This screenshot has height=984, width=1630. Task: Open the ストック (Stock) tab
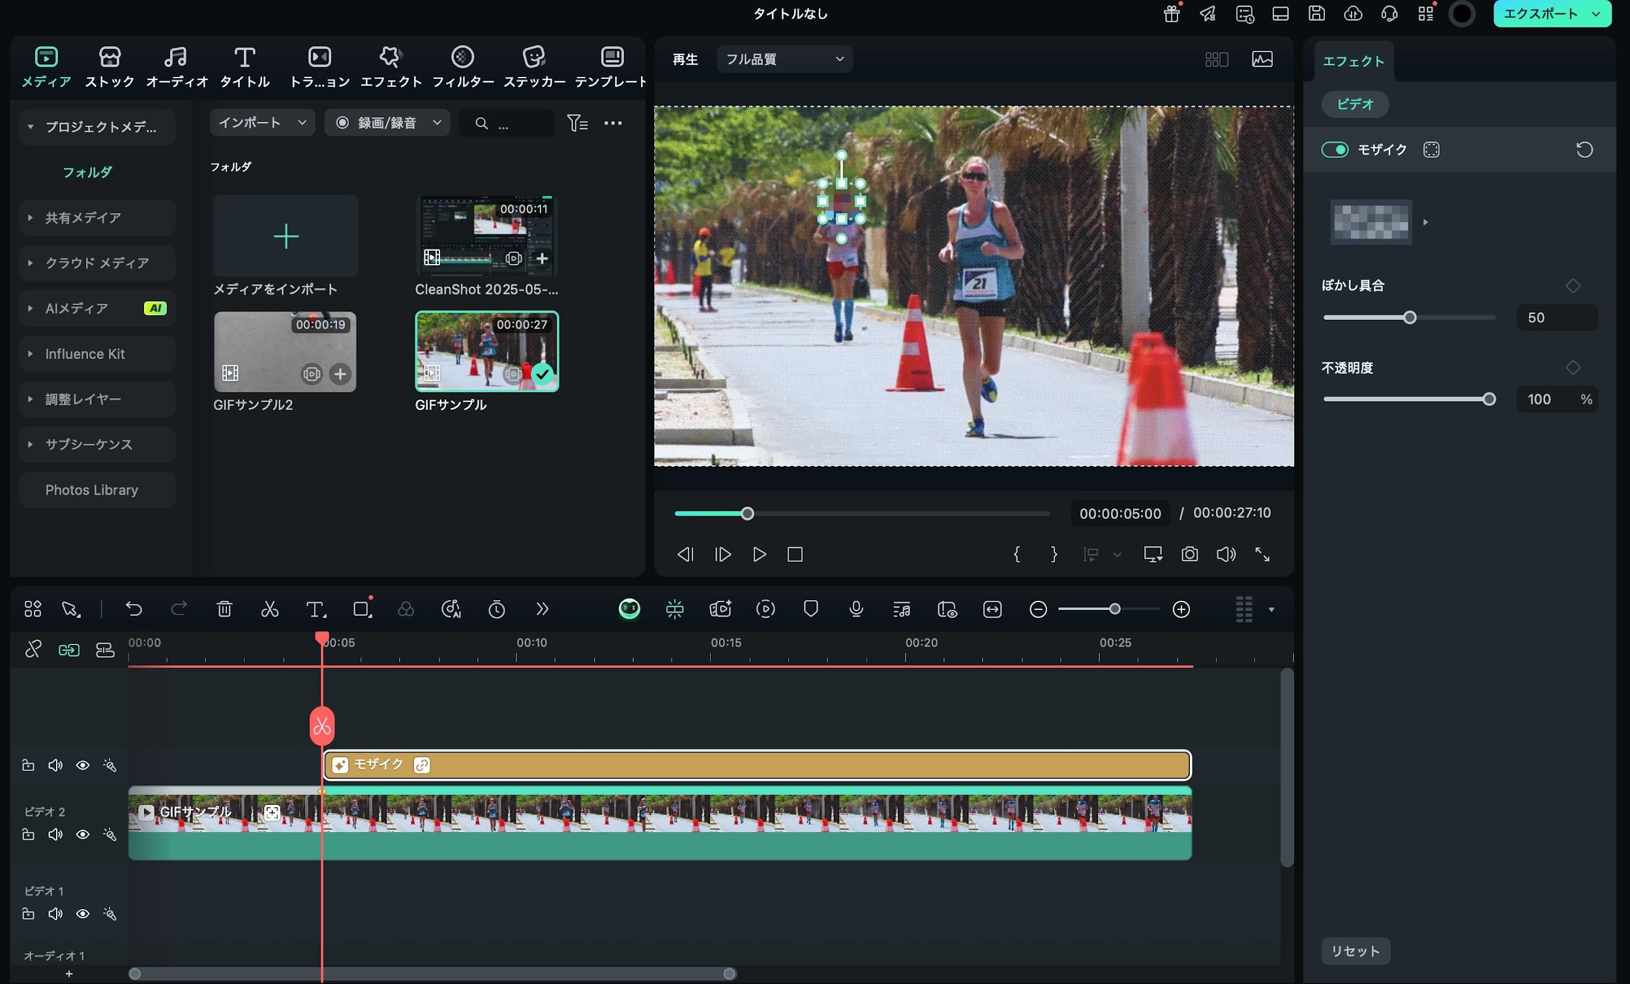tap(110, 66)
